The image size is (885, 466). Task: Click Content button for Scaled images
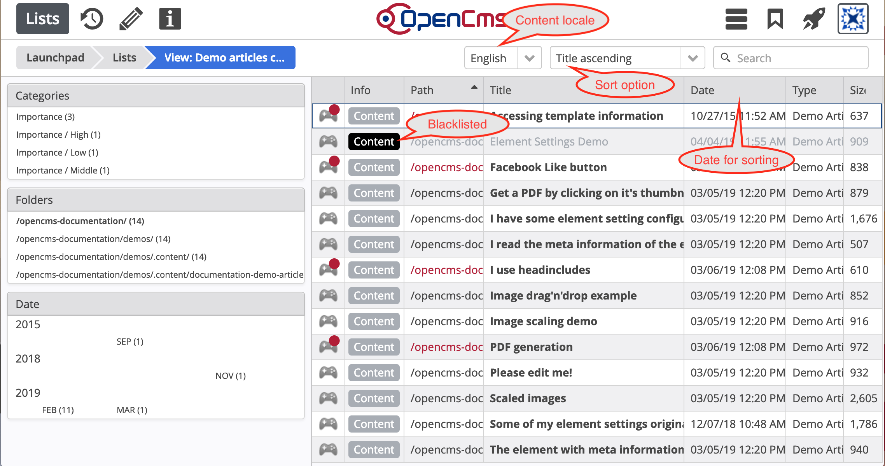pos(374,398)
